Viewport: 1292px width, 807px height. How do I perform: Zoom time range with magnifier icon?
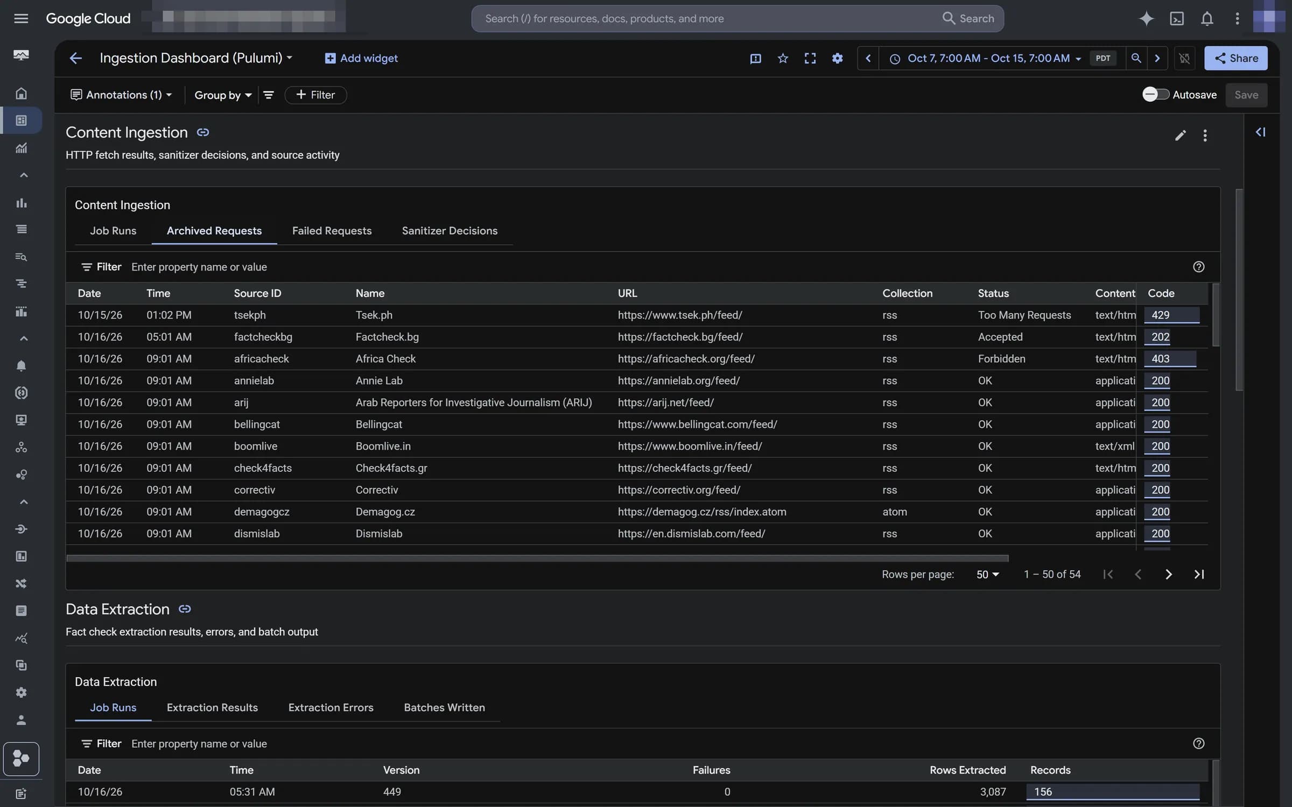pyautogui.click(x=1136, y=58)
